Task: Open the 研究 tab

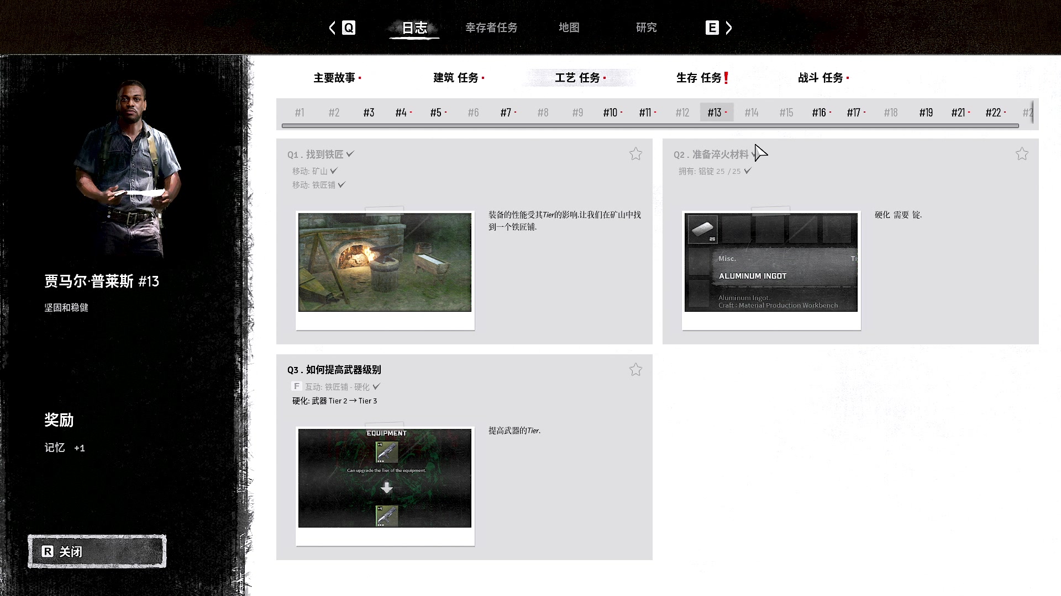Action: [646, 28]
